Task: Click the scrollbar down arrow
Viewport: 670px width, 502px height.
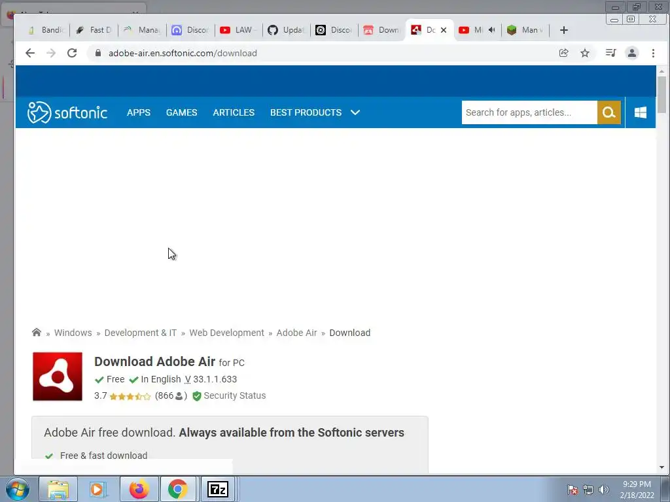Action: click(662, 467)
